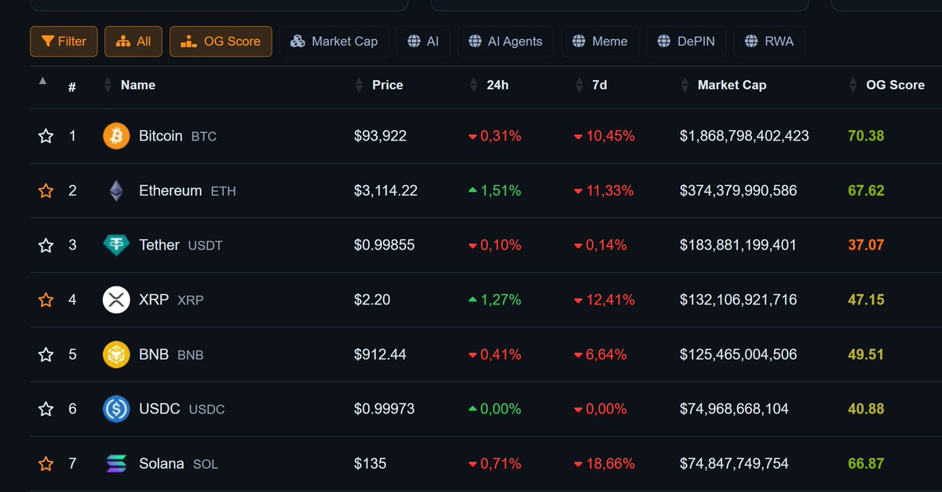
Task: Click USDC market cap $74,968,668,104
Action: click(735, 409)
